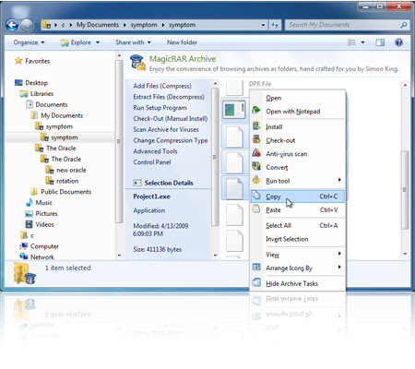
Task: Click Run Setup Program task link
Action: pos(160,108)
